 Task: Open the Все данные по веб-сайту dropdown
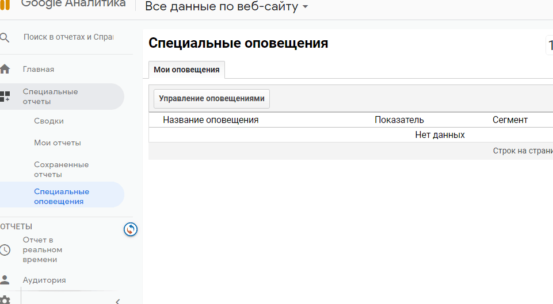click(x=226, y=7)
